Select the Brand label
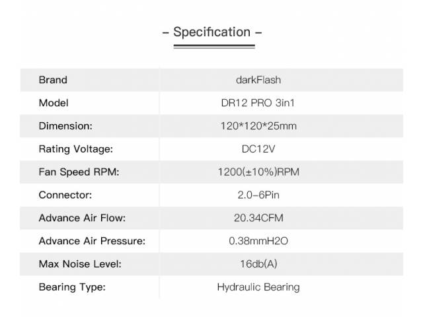Screen dimensions: 423x317 coord(53,80)
